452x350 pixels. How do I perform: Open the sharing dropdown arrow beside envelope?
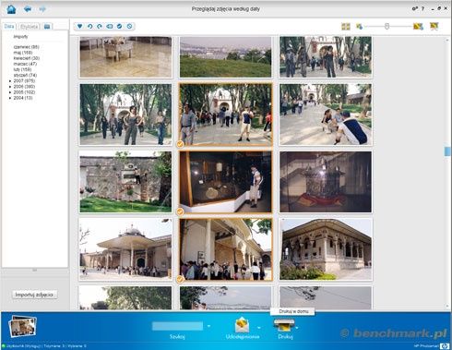(258, 328)
